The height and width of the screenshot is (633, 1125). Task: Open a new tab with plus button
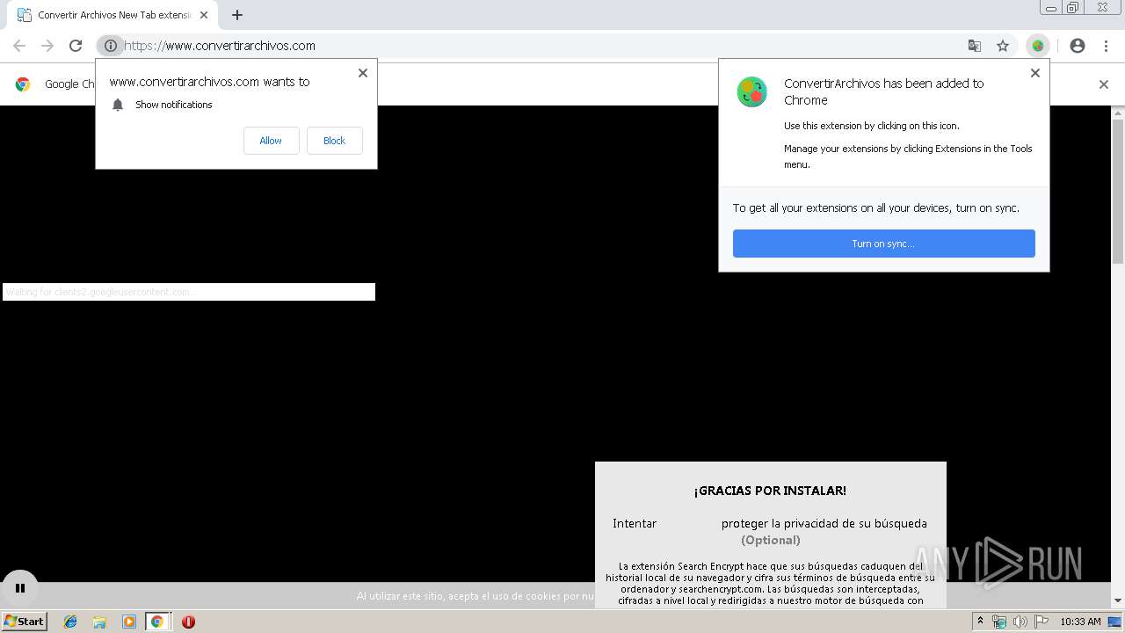tap(237, 15)
